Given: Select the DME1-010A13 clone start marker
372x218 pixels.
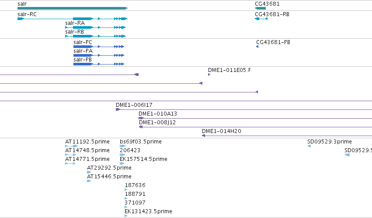Looking at the screenshot, I should click(141, 118).
